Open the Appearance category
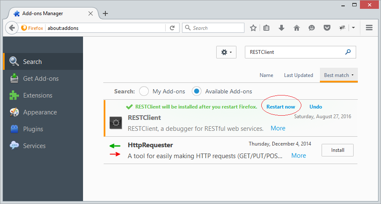 [x=43, y=112]
